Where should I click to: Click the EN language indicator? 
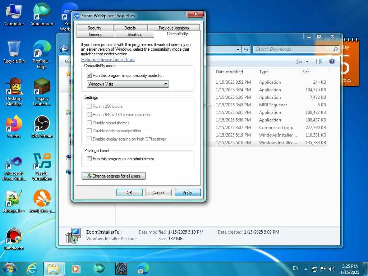295,268
